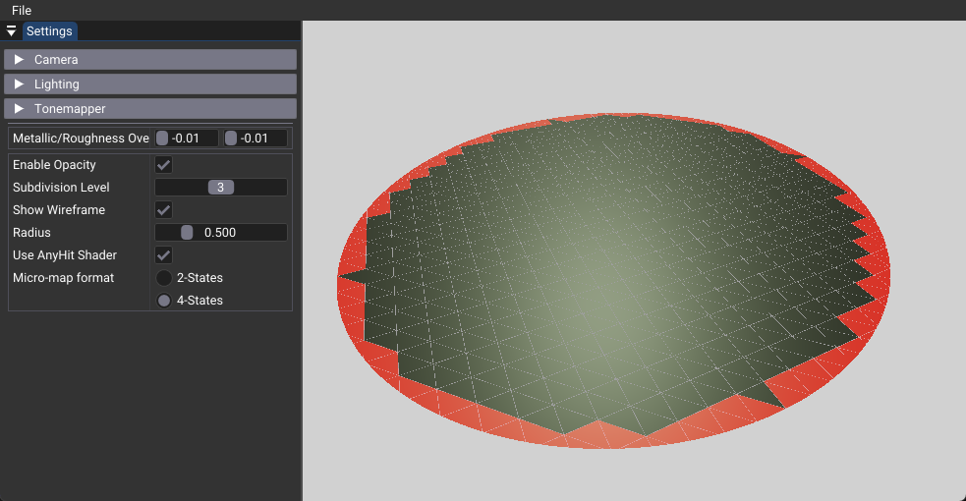Viewport: 966px width, 501px height.
Task: Select the 4-States micro-map format
Action: point(164,301)
